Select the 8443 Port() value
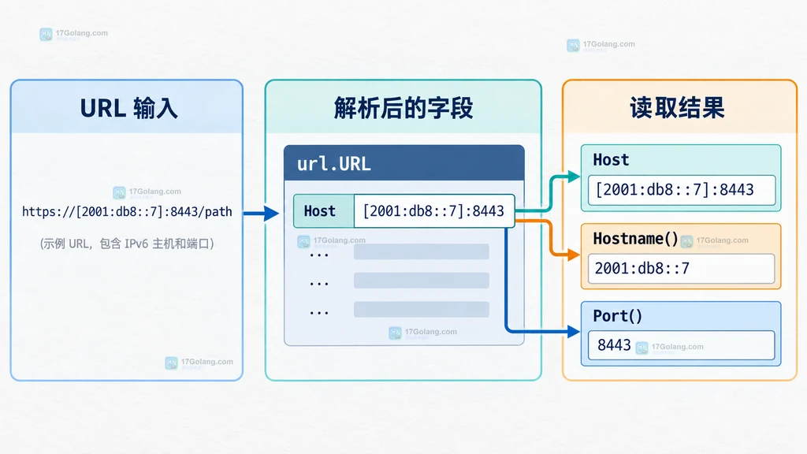This screenshot has height=454, width=807. 614,345
